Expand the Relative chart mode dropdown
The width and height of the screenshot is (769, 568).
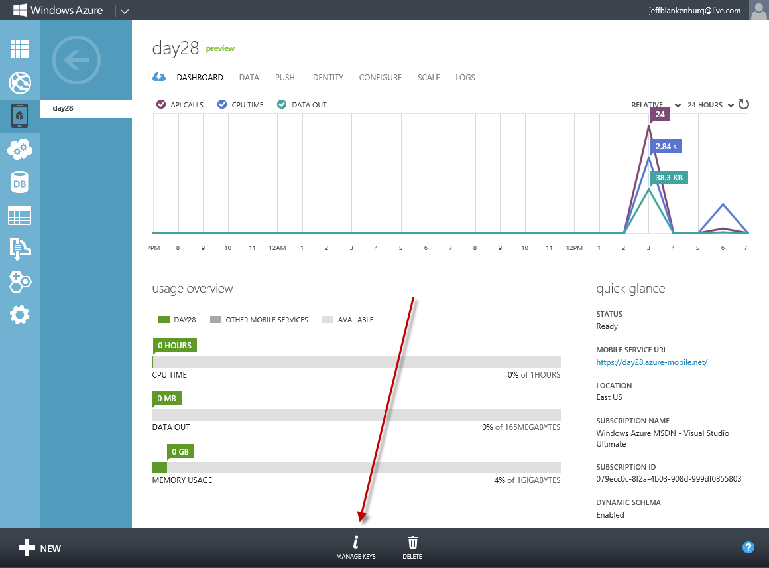(x=656, y=105)
